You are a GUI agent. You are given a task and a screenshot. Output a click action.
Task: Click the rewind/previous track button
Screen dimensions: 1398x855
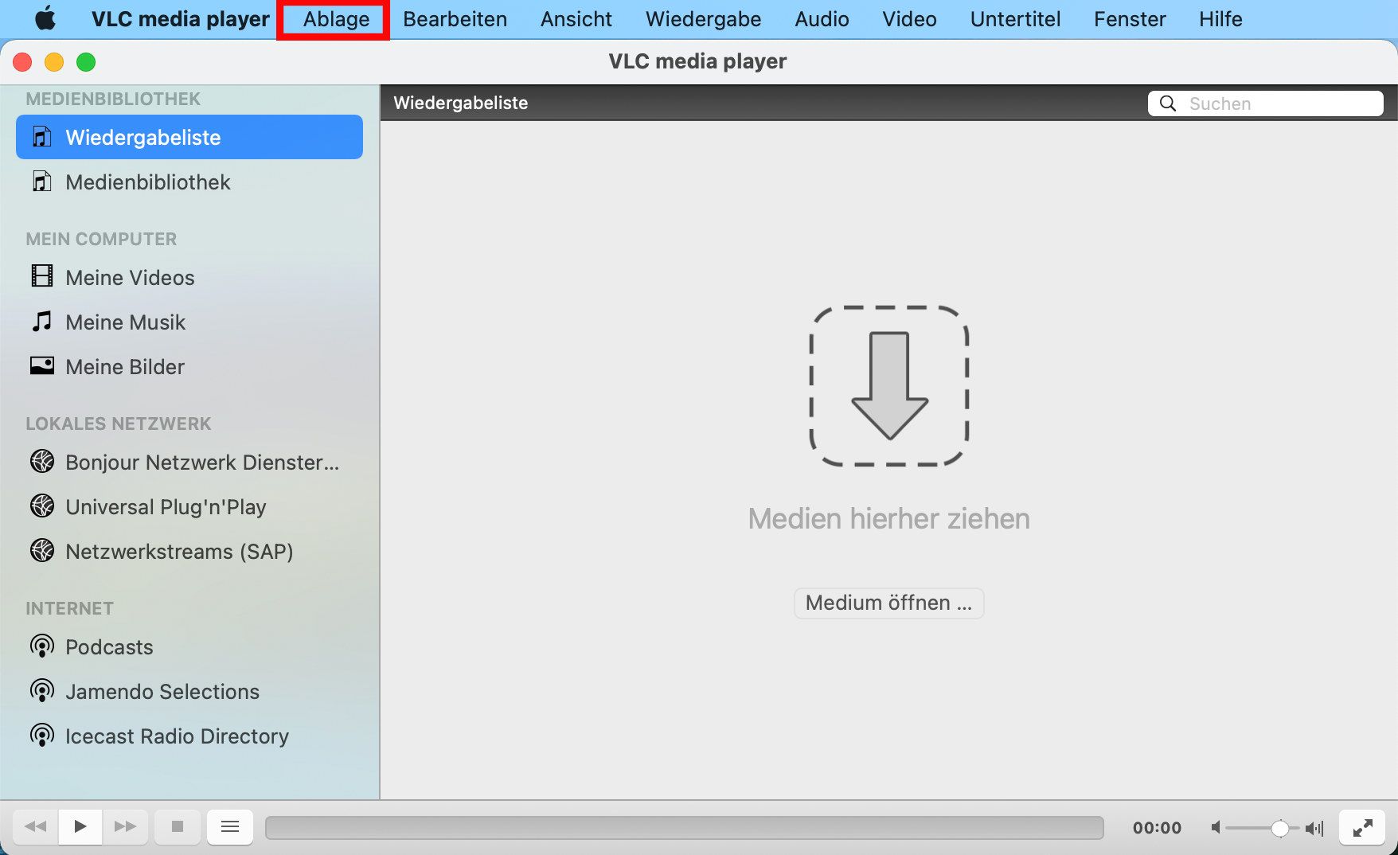pos(36,826)
